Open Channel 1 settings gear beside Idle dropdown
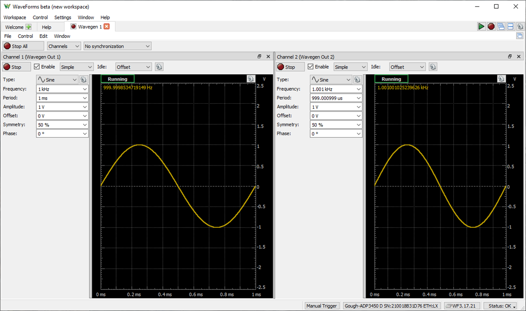 coord(159,67)
